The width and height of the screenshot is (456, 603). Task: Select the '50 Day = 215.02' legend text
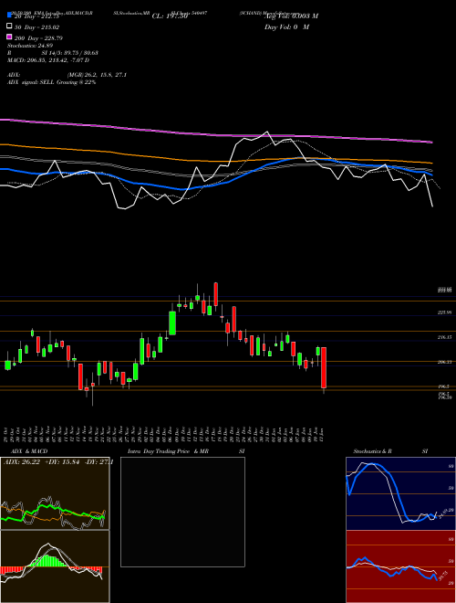tap(37, 27)
